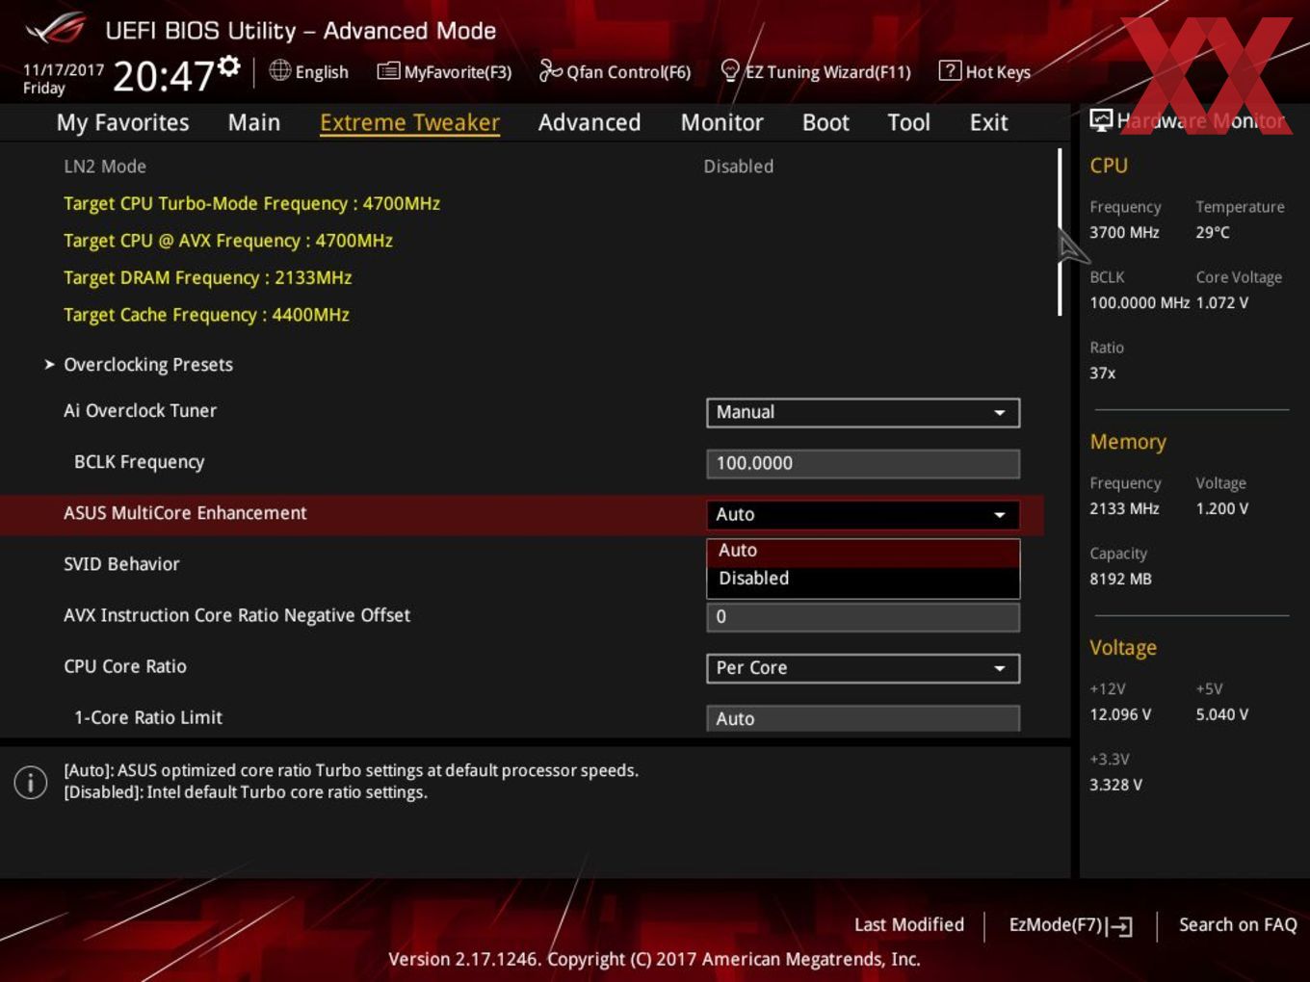Open Qfan Control(F6)

point(615,71)
